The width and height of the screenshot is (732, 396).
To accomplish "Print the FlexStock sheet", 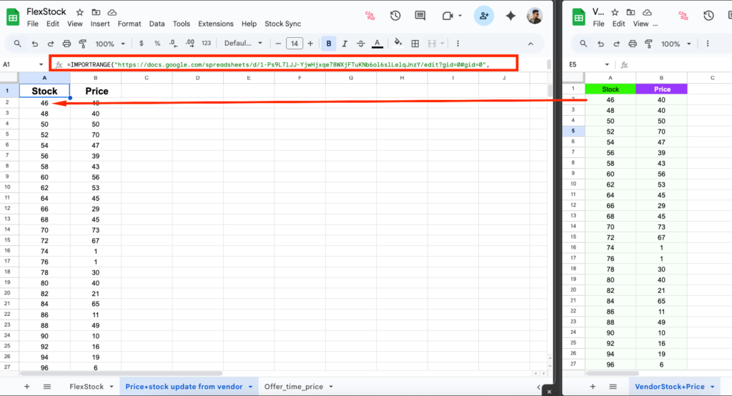I will click(66, 44).
